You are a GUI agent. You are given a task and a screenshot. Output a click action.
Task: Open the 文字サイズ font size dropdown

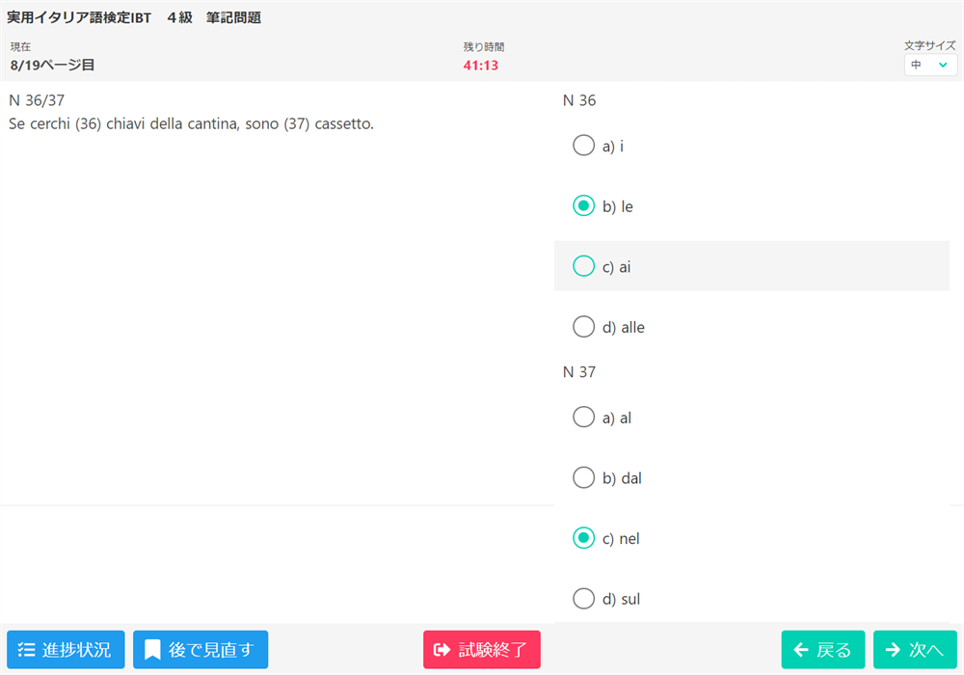(929, 65)
